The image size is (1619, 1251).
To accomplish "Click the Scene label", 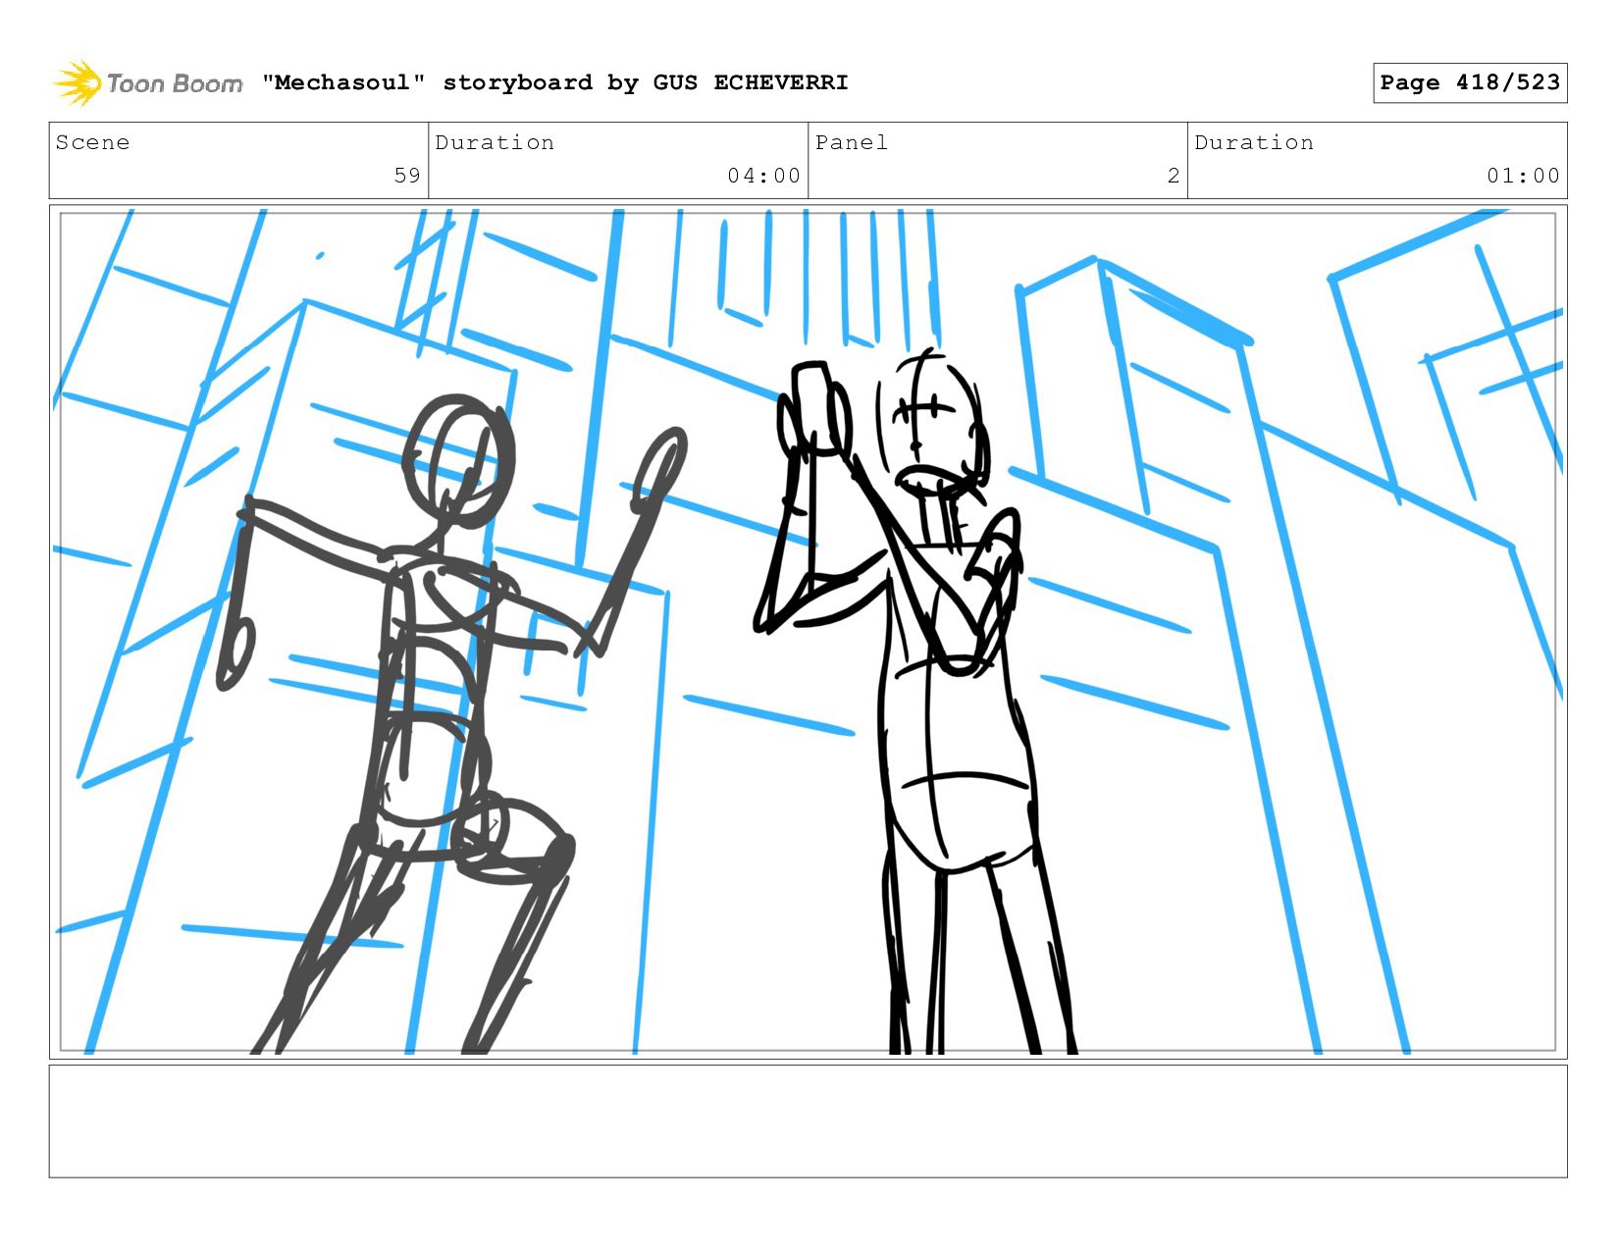I will tap(92, 142).
